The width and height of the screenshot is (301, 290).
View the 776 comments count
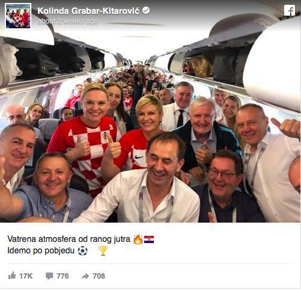click(x=63, y=276)
